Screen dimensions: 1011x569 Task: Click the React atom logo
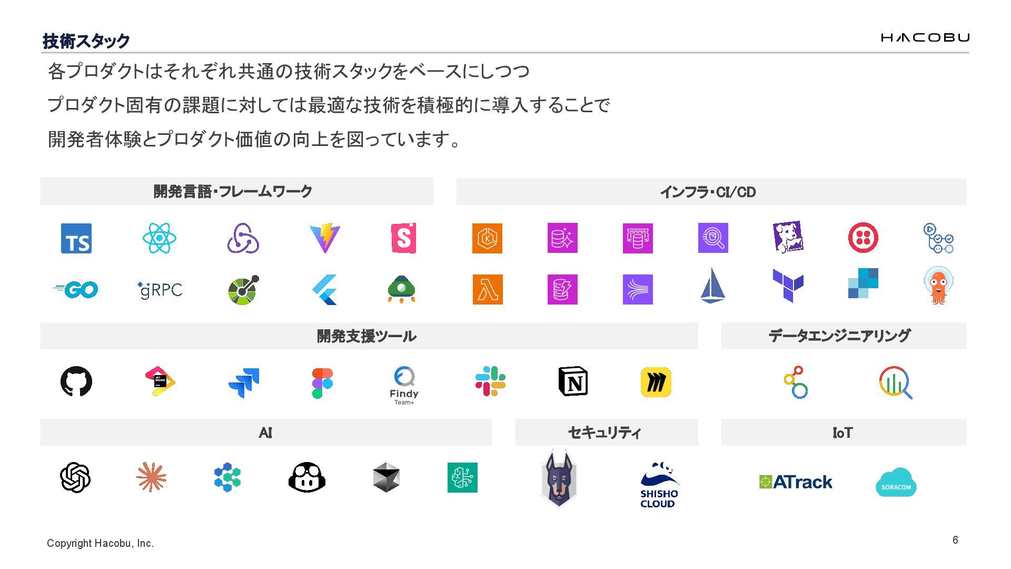(159, 238)
